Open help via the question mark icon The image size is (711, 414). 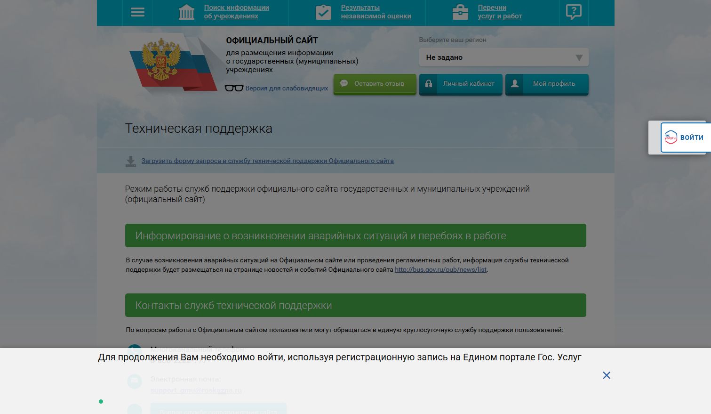tap(574, 12)
